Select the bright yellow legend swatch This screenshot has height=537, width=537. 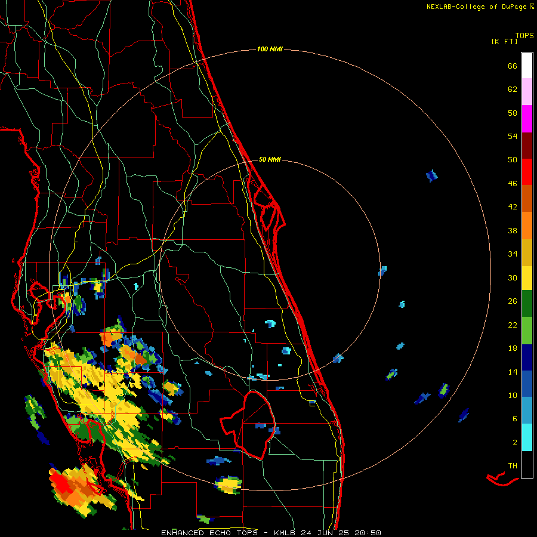[x=527, y=277]
